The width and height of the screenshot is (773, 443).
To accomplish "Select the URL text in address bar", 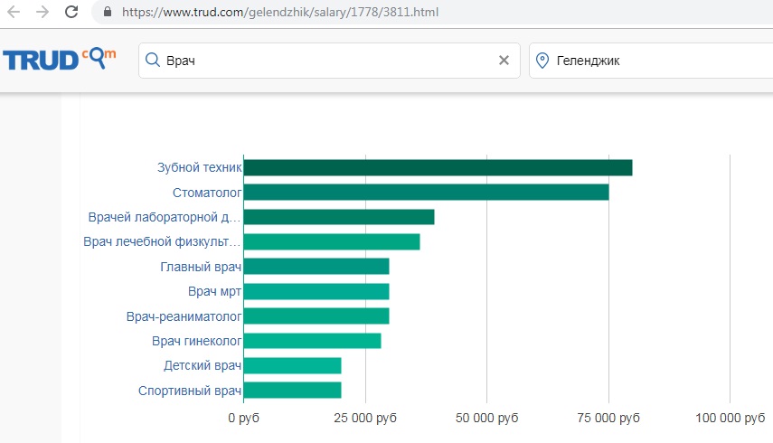I will [280, 12].
